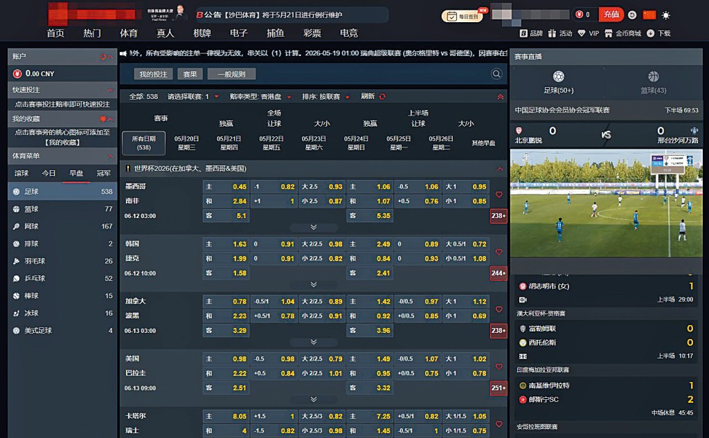Click the 赛果 button
This screenshot has width=709, height=438.
(x=190, y=74)
